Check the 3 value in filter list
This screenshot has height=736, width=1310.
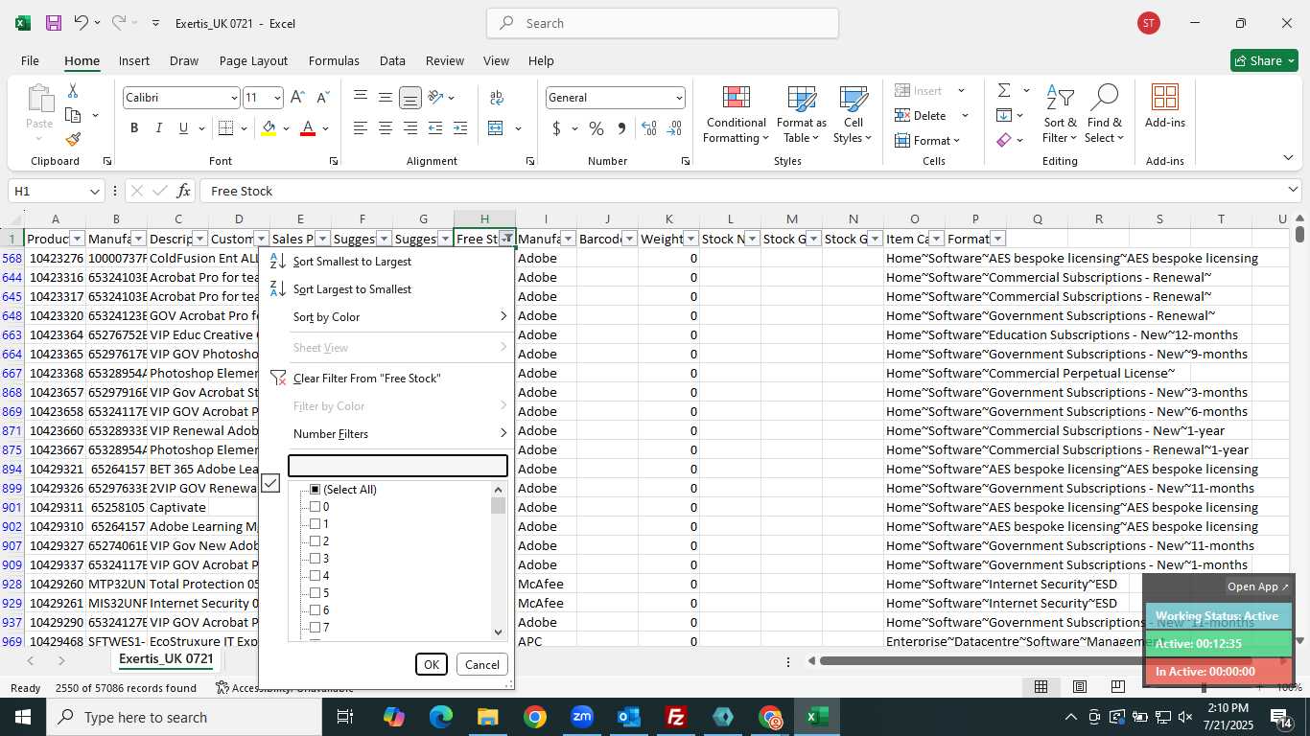point(315,559)
